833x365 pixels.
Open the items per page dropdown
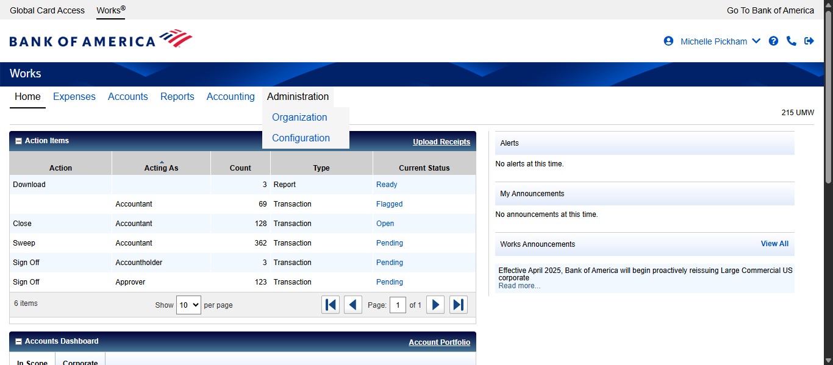tap(188, 305)
